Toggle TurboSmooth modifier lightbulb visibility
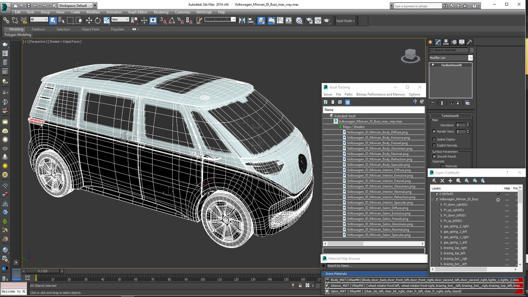 [433, 65]
